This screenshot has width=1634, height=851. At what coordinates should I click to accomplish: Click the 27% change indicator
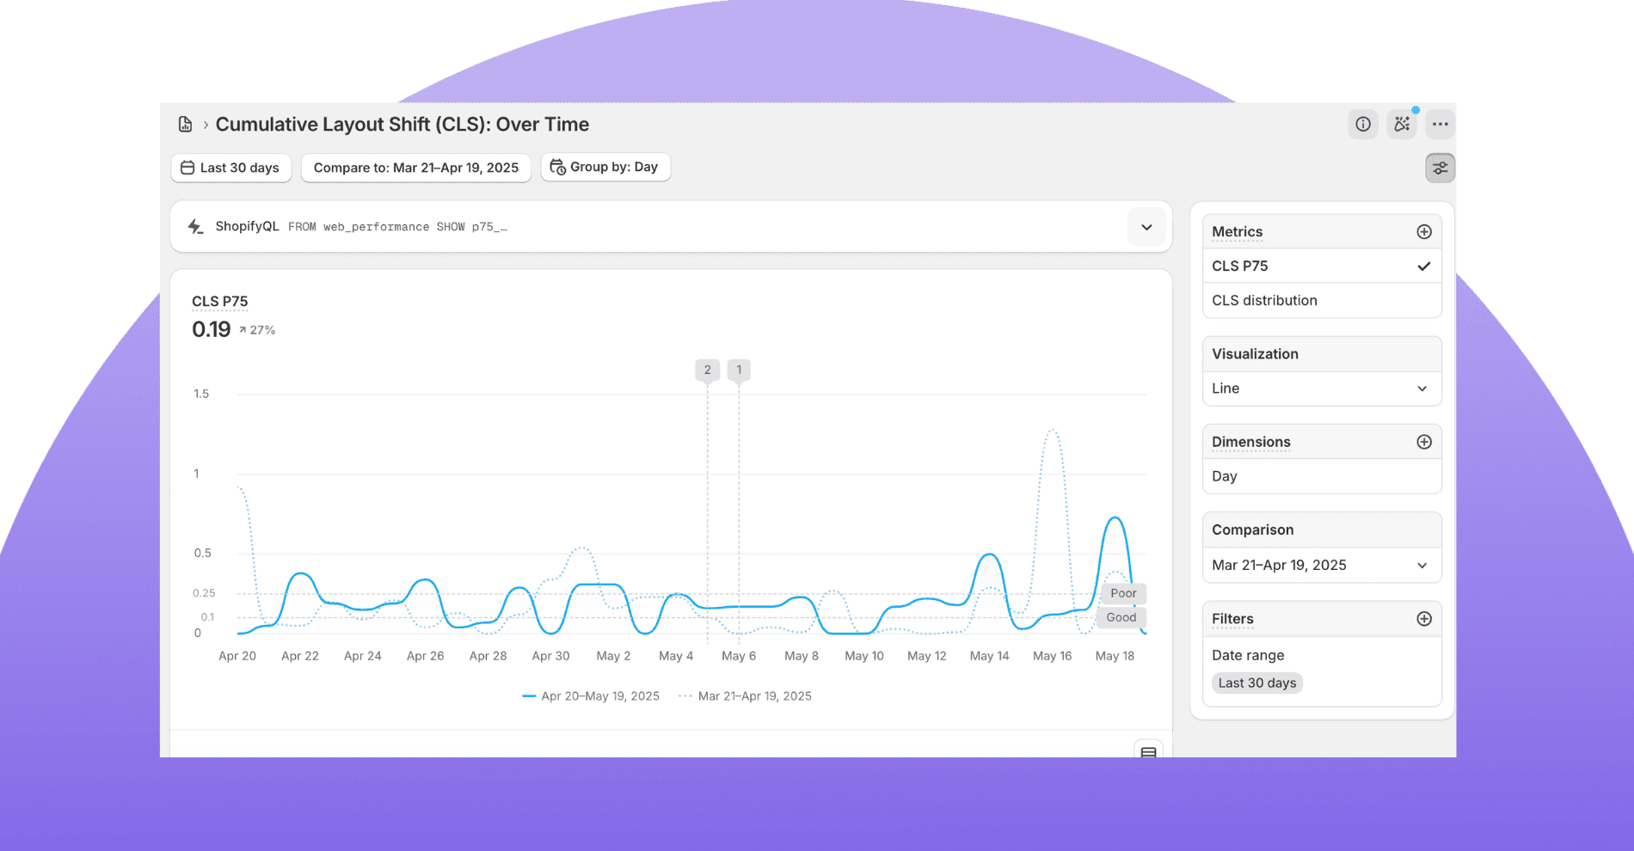point(257,330)
